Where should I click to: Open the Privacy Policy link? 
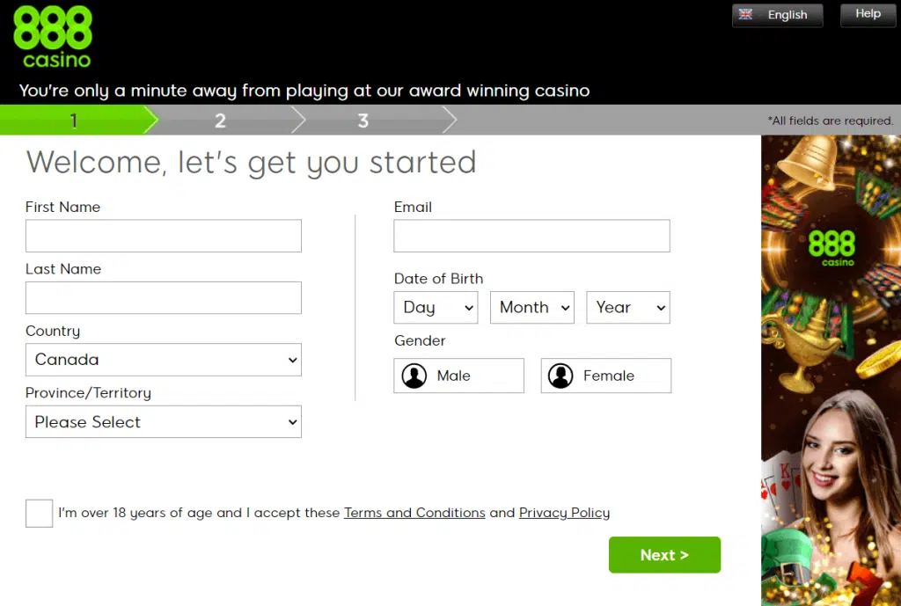(564, 513)
